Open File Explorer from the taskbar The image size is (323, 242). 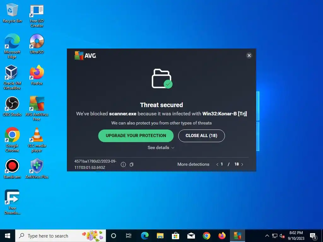(x=160, y=236)
